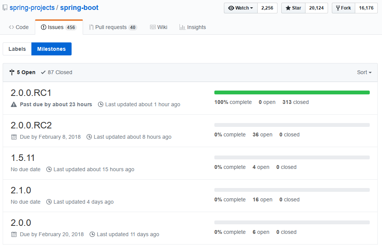Open the Watch dropdown
Image resolution: width=382 pixels, height=248 pixels.
(x=241, y=8)
